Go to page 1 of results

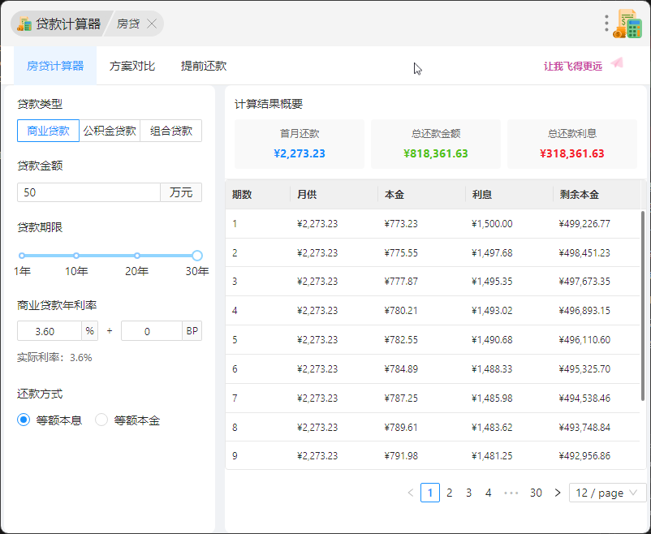pyautogui.click(x=430, y=493)
